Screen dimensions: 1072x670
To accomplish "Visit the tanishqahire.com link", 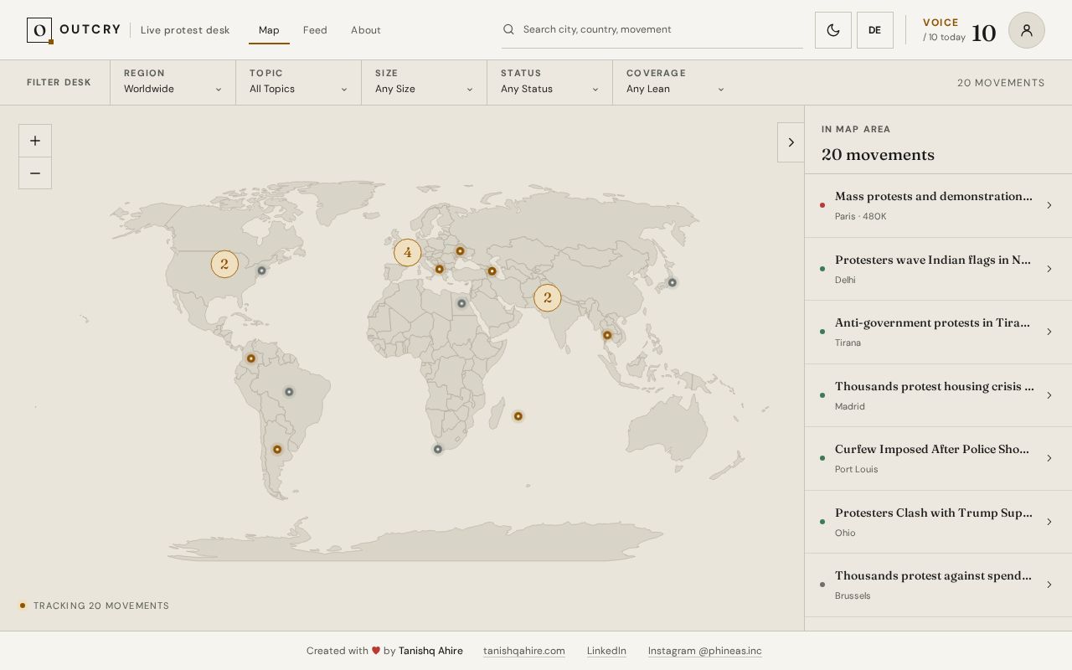I will (x=524, y=651).
